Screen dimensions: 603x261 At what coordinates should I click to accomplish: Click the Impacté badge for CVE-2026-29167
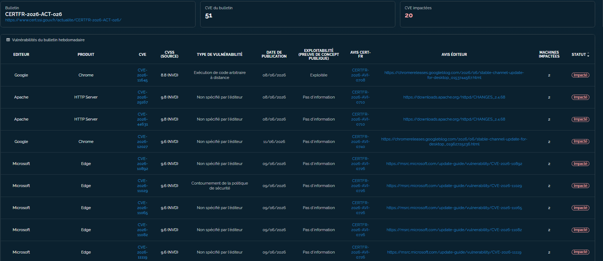click(x=581, y=97)
